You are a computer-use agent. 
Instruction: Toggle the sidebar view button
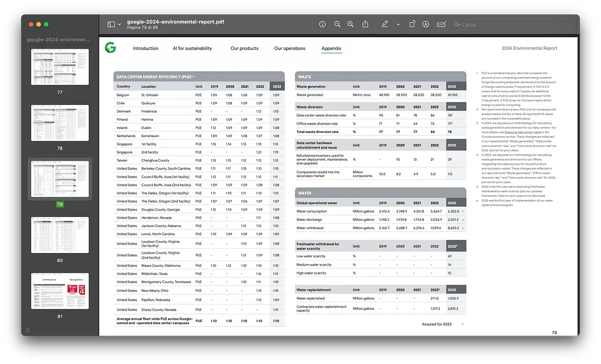tap(111, 24)
